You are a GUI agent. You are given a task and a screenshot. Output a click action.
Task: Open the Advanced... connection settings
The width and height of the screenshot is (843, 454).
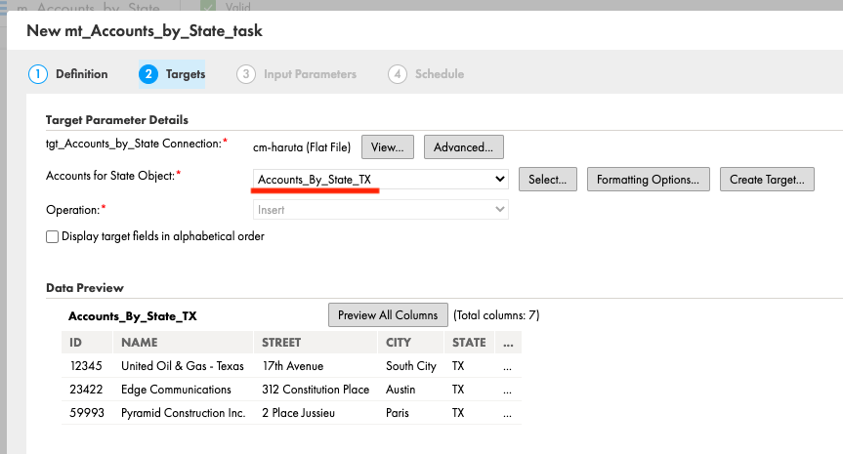[463, 147]
